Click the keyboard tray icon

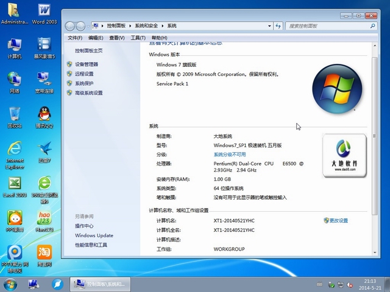(319, 284)
